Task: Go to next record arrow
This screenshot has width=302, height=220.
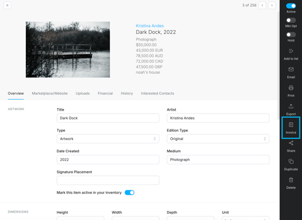Action: click(x=272, y=5)
